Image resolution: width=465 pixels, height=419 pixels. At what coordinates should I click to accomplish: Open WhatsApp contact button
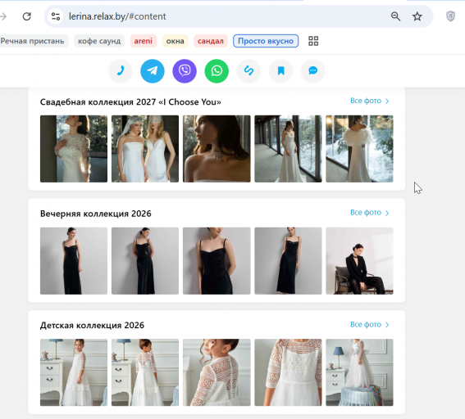coord(217,71)
